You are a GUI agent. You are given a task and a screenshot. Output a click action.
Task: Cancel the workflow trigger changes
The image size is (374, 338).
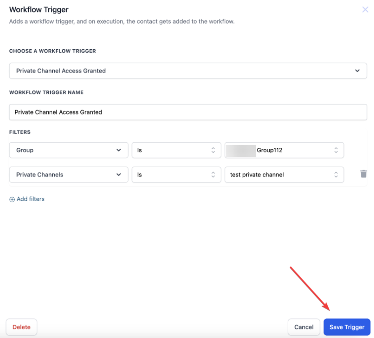(x=304, y=327)
